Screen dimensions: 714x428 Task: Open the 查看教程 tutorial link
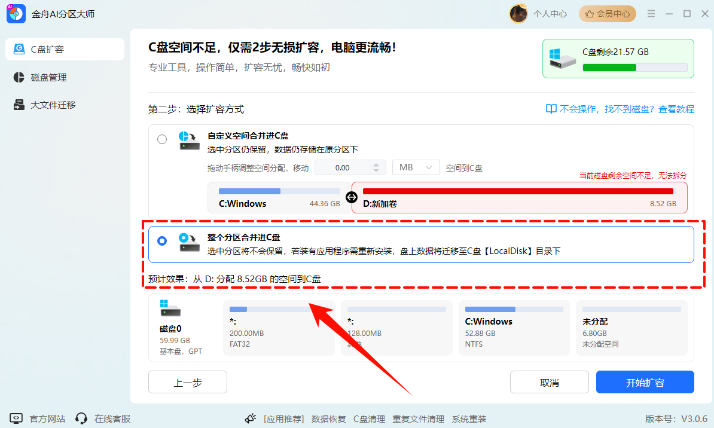pos(678,109)
